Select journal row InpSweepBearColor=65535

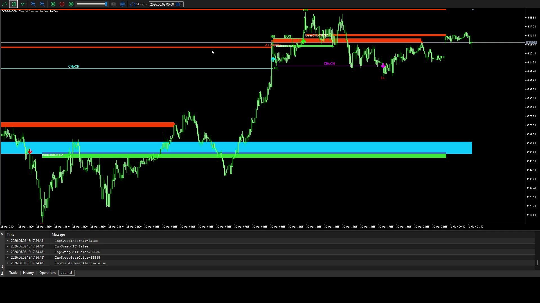pyautogui.click(x=270, y=258)
